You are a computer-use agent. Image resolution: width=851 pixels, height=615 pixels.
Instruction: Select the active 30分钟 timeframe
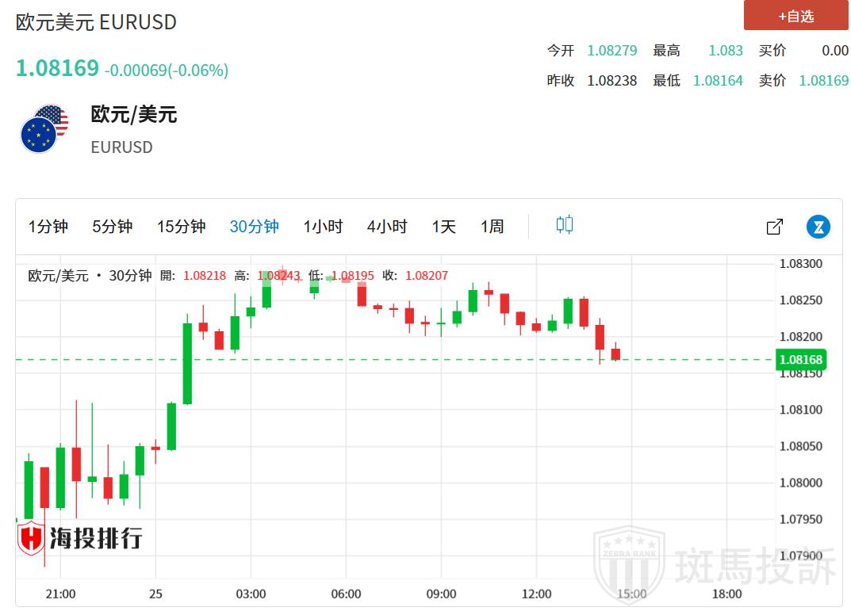pos(254,227)
